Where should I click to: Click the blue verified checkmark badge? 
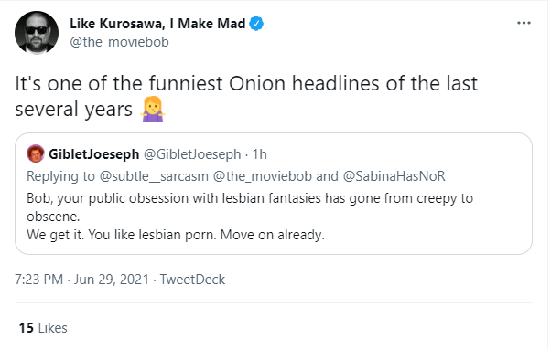tap(256, 24)
